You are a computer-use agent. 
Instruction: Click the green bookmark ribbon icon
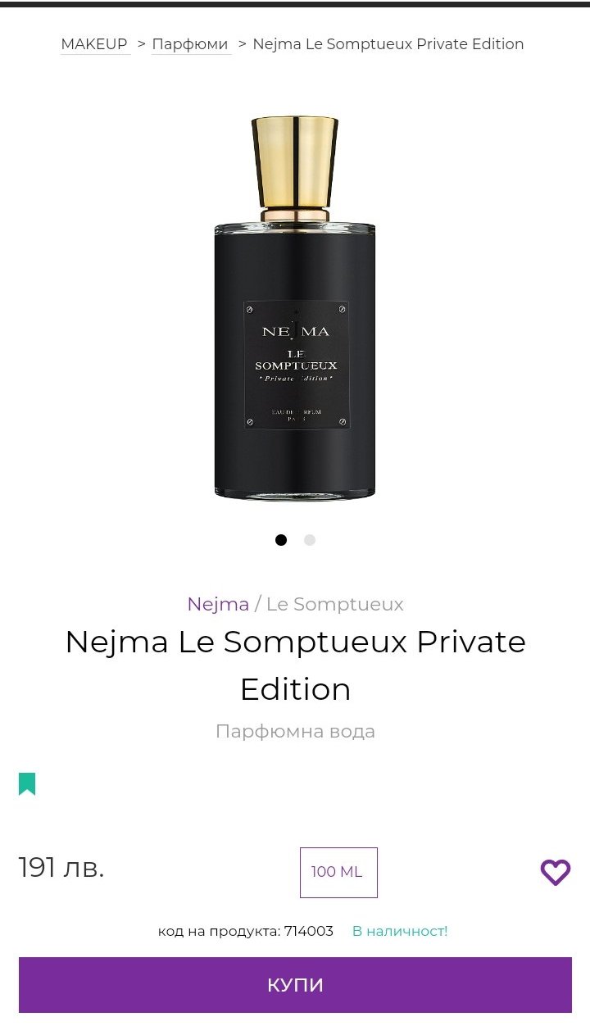tap(27, 783)
